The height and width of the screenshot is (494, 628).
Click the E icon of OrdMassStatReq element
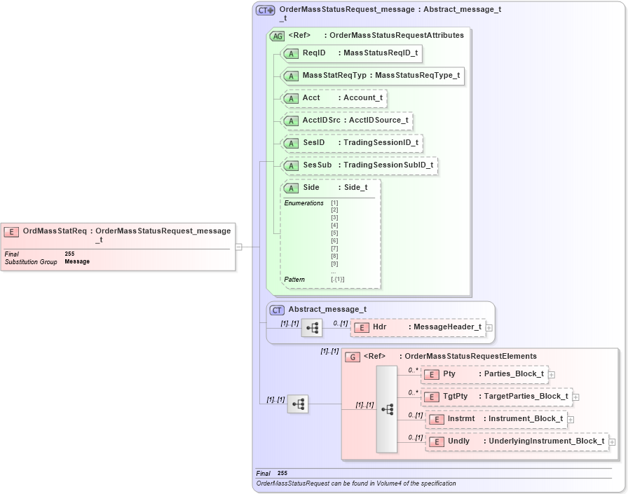(12, 231)
